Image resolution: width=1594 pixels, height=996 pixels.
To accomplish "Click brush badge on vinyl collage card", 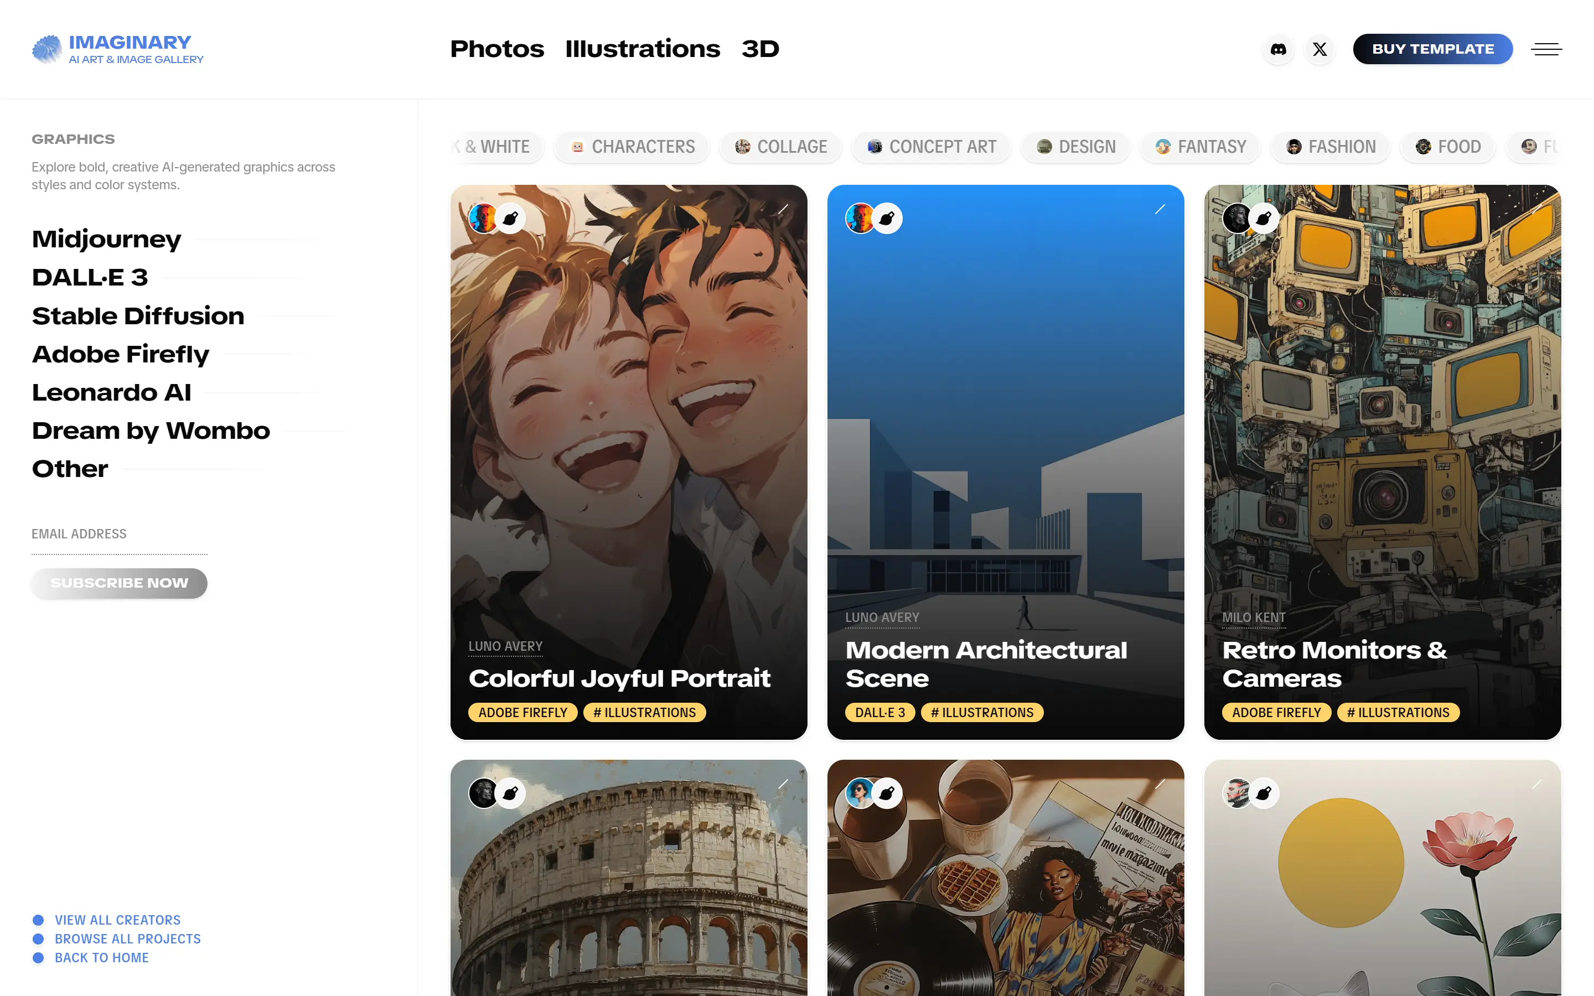I will pyautogui.click(x=887, y=793).
